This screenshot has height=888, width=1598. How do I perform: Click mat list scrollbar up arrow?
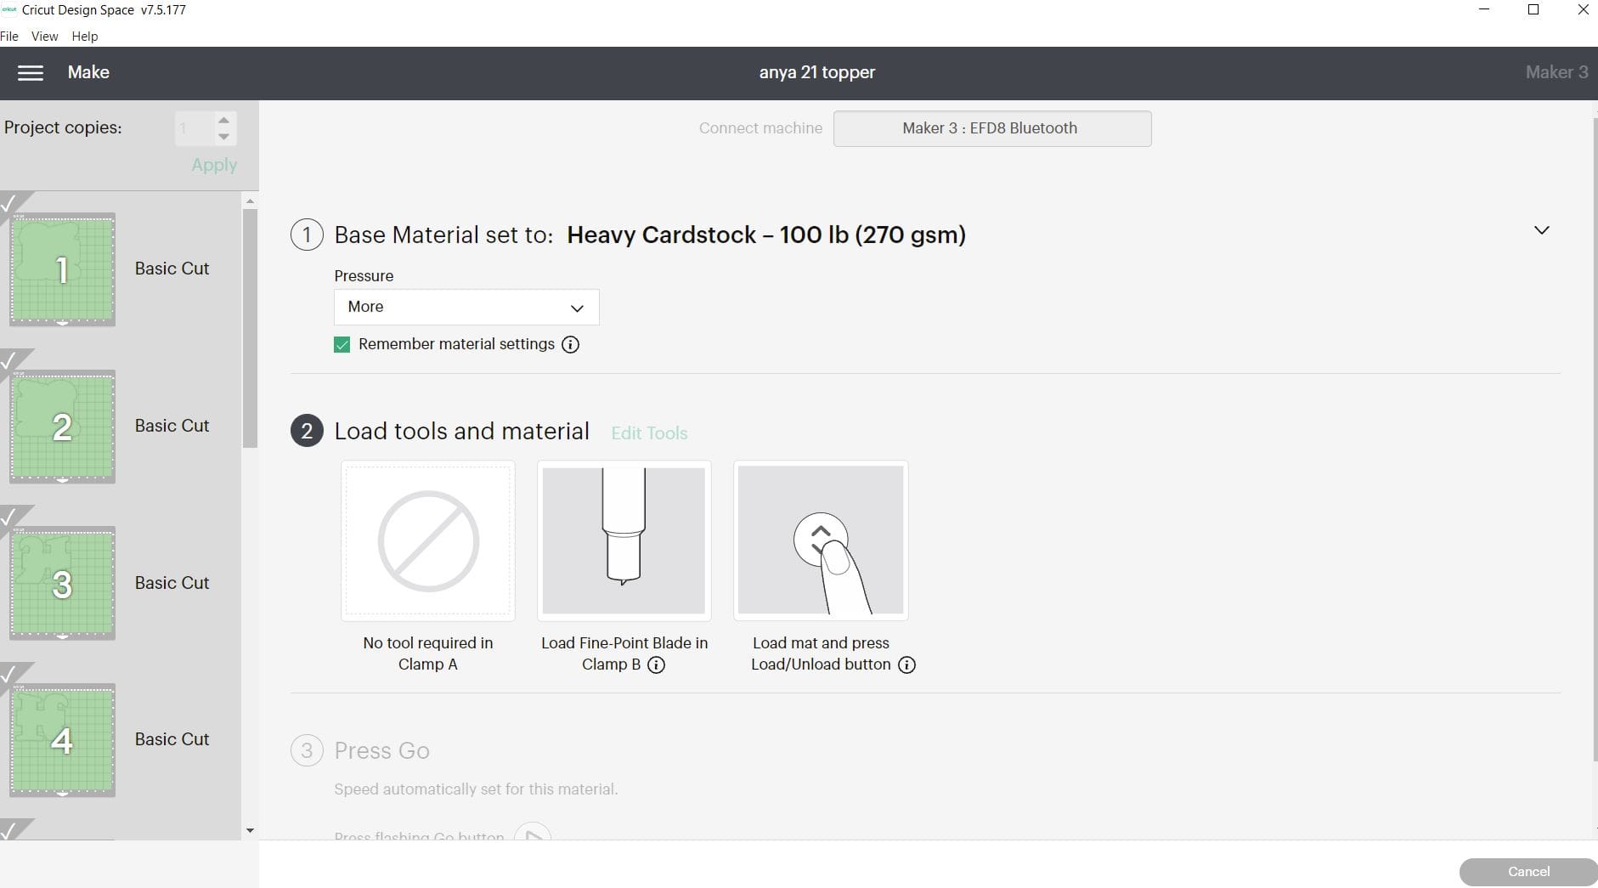coord(250,201)
